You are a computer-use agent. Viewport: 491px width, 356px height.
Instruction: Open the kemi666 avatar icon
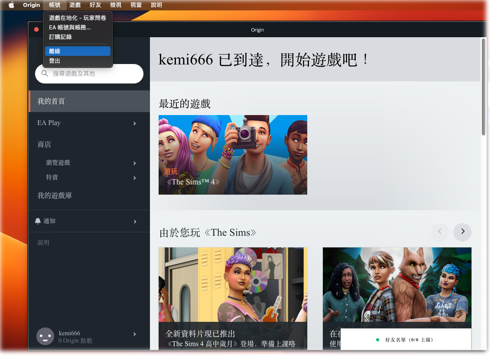(x=45, y=336)
